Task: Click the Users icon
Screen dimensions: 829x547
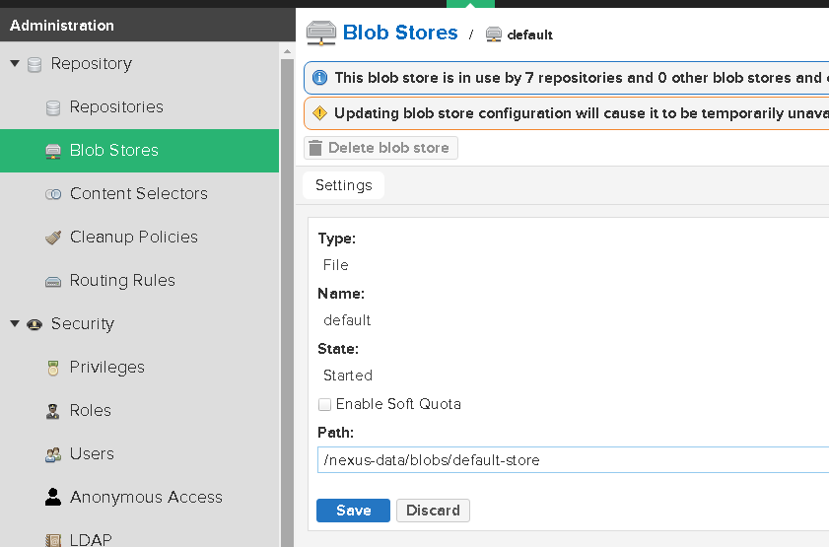Action: click(x=53, y=454)
